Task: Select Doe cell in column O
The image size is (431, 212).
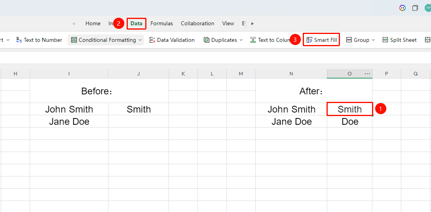Action: pyautogui.click(x=349, y=121)
